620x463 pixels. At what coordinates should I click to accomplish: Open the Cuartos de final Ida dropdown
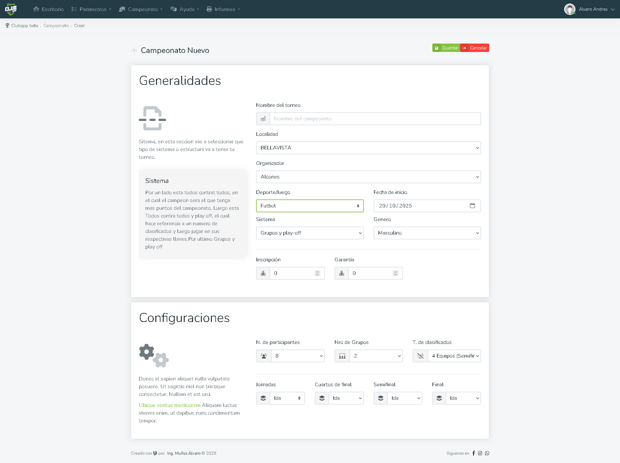[x=346, y=398]
